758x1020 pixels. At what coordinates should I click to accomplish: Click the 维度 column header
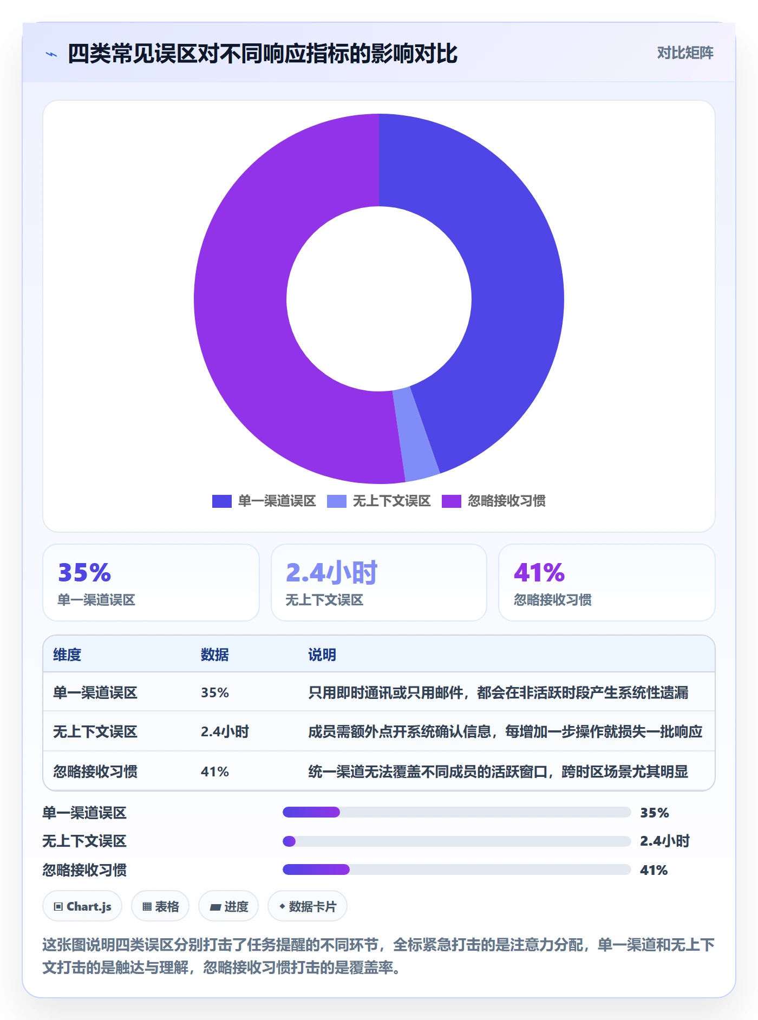[x=67, y=655]
